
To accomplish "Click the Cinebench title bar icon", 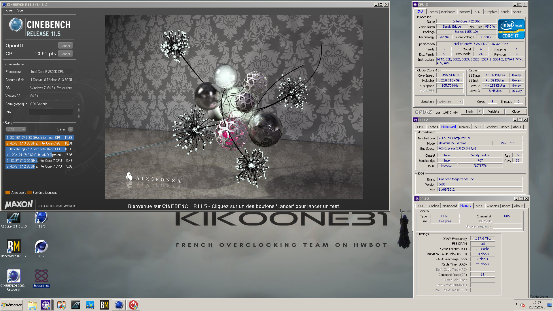I will point(4,4).
